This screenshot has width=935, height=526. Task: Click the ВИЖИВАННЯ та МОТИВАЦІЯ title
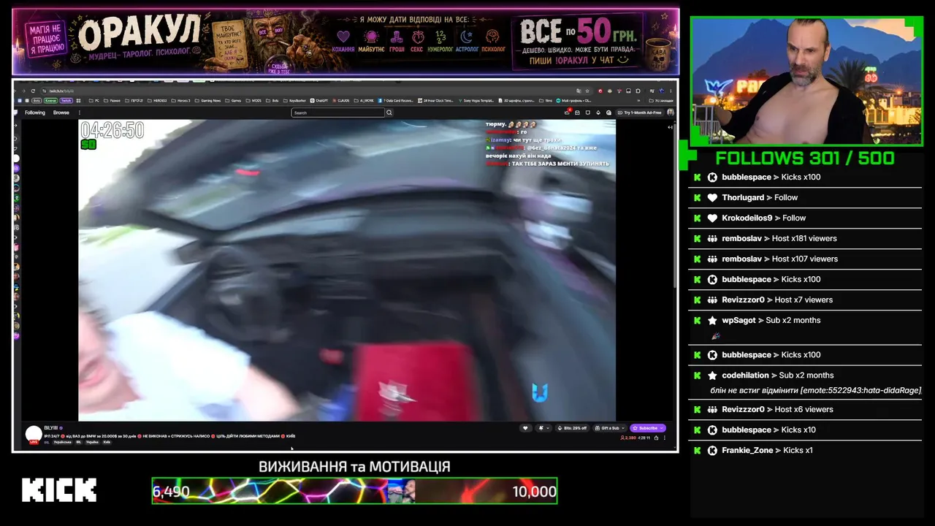(354, 466)
